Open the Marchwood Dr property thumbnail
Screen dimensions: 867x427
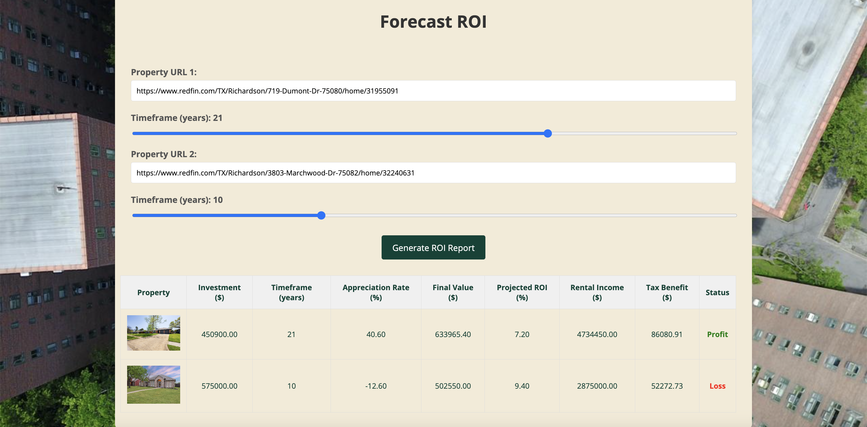pos(153,385)
